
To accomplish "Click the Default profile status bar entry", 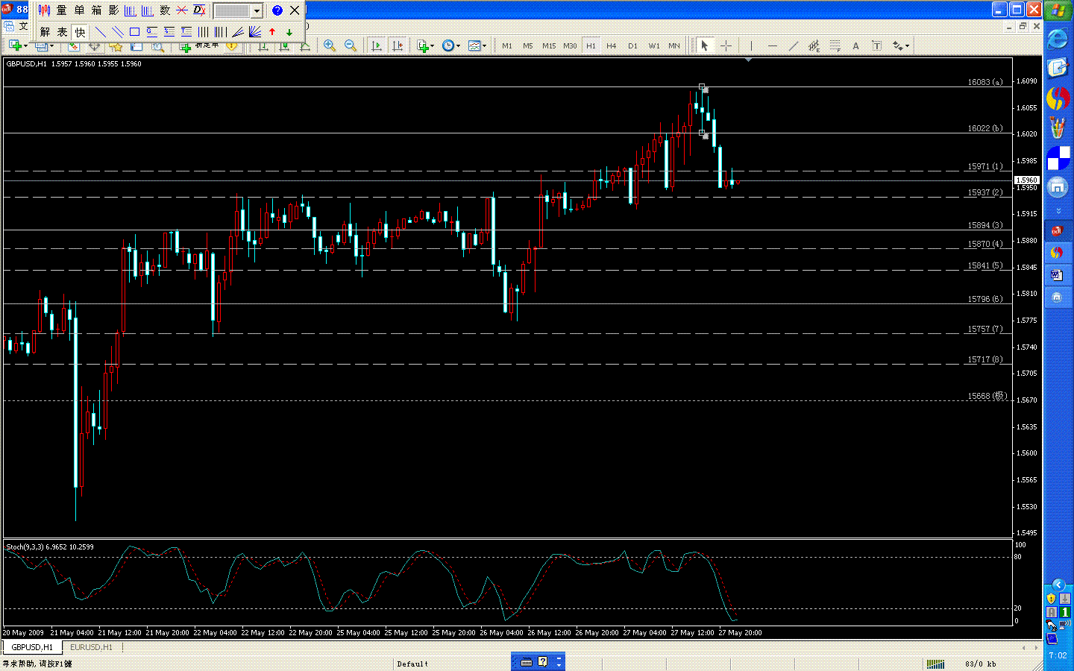I will 412,664.
